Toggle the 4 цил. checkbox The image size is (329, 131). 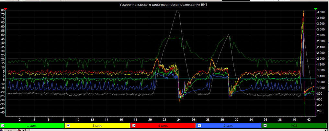tap(134, 126)
